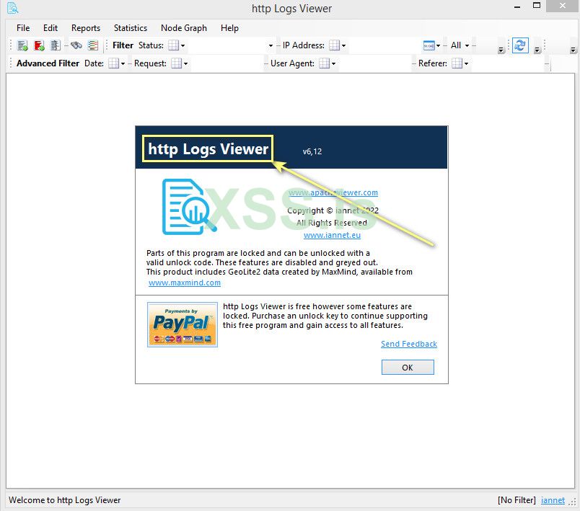Open the Edit menu
580x511 pixels.
click(50, 28)
